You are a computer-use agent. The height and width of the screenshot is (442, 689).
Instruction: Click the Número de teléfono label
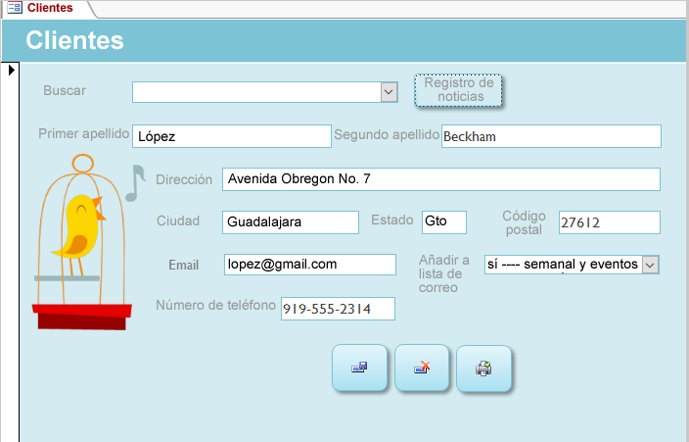[x=215, y=305]
